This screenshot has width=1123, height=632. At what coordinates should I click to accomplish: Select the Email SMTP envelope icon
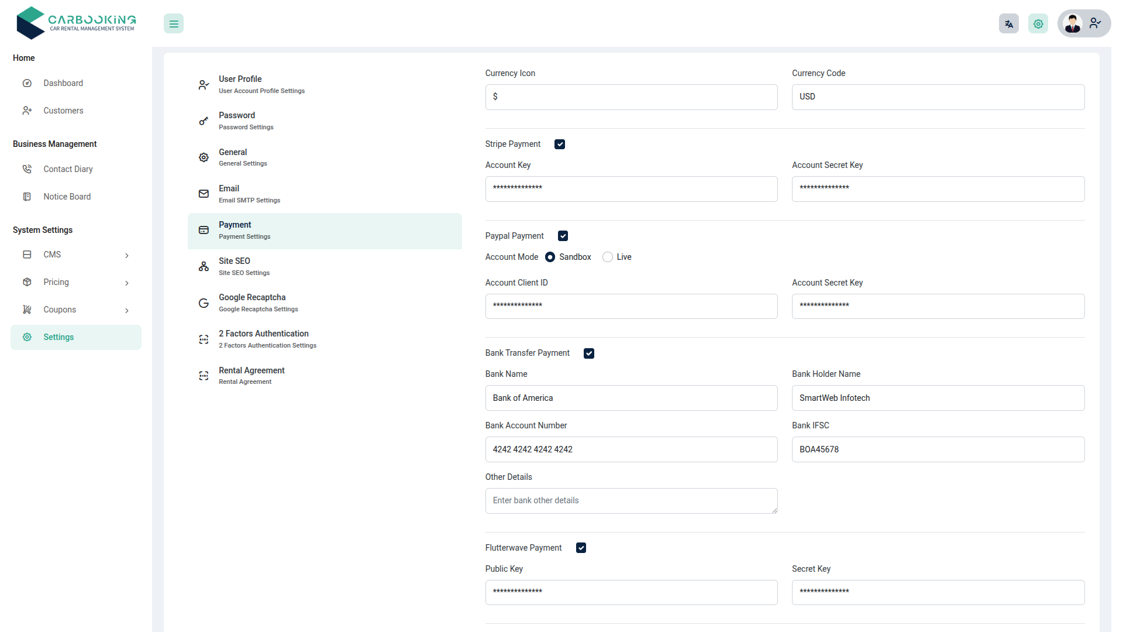tap(203, 194)
